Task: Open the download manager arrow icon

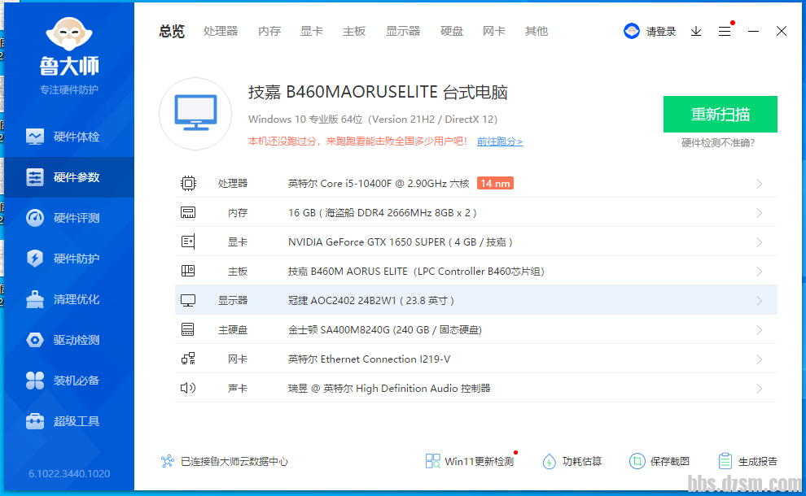Action: click(x=696, y=31)
